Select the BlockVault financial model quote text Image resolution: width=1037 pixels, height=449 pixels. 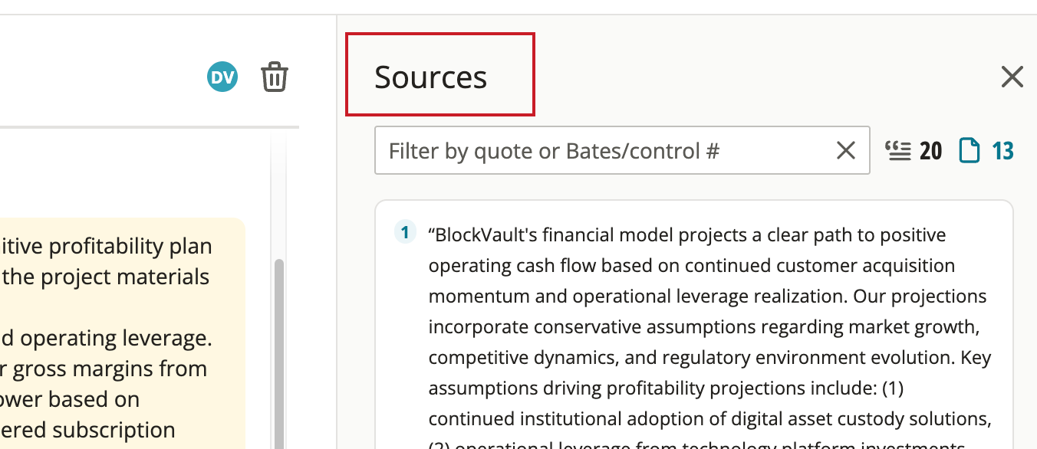(x=709, y=337)
